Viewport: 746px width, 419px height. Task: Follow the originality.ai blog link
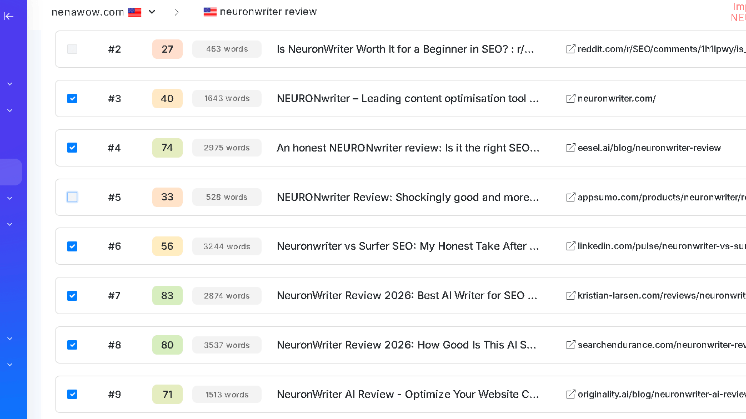pyautogui.click(x=662, y=394)
